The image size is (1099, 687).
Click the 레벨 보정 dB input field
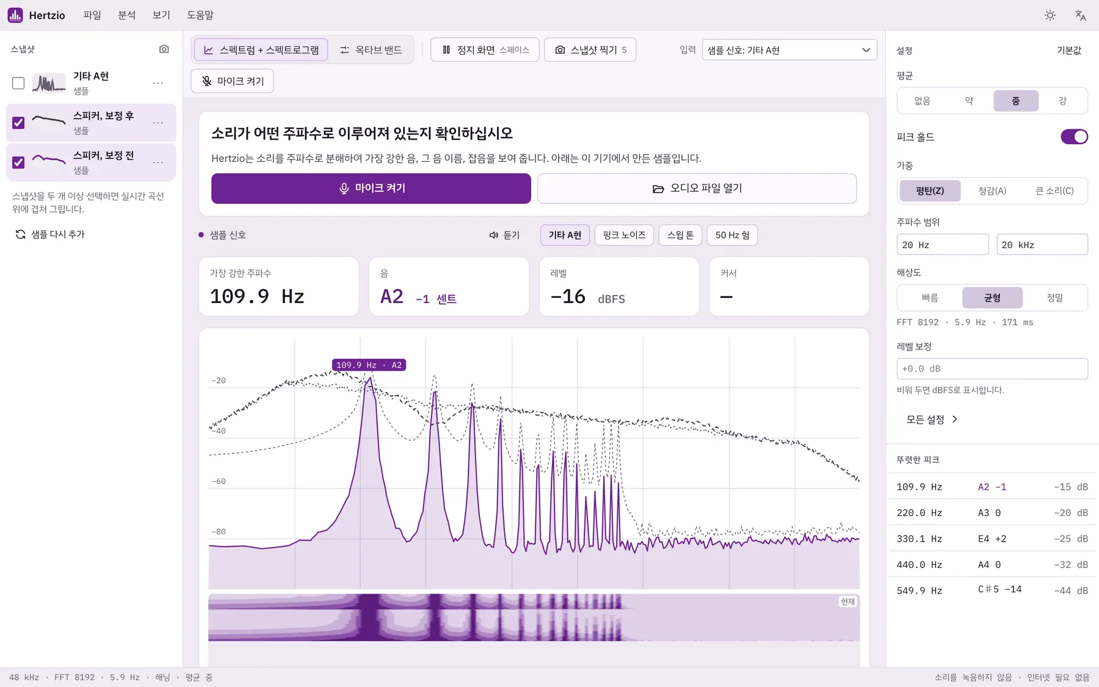(x=992, y=369)
